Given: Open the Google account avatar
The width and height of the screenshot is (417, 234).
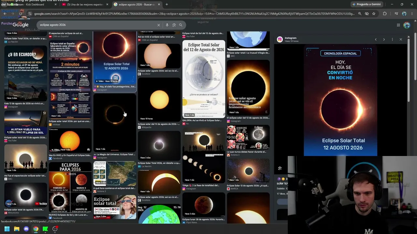Looking at the screenshot, I should coord(407,25).
